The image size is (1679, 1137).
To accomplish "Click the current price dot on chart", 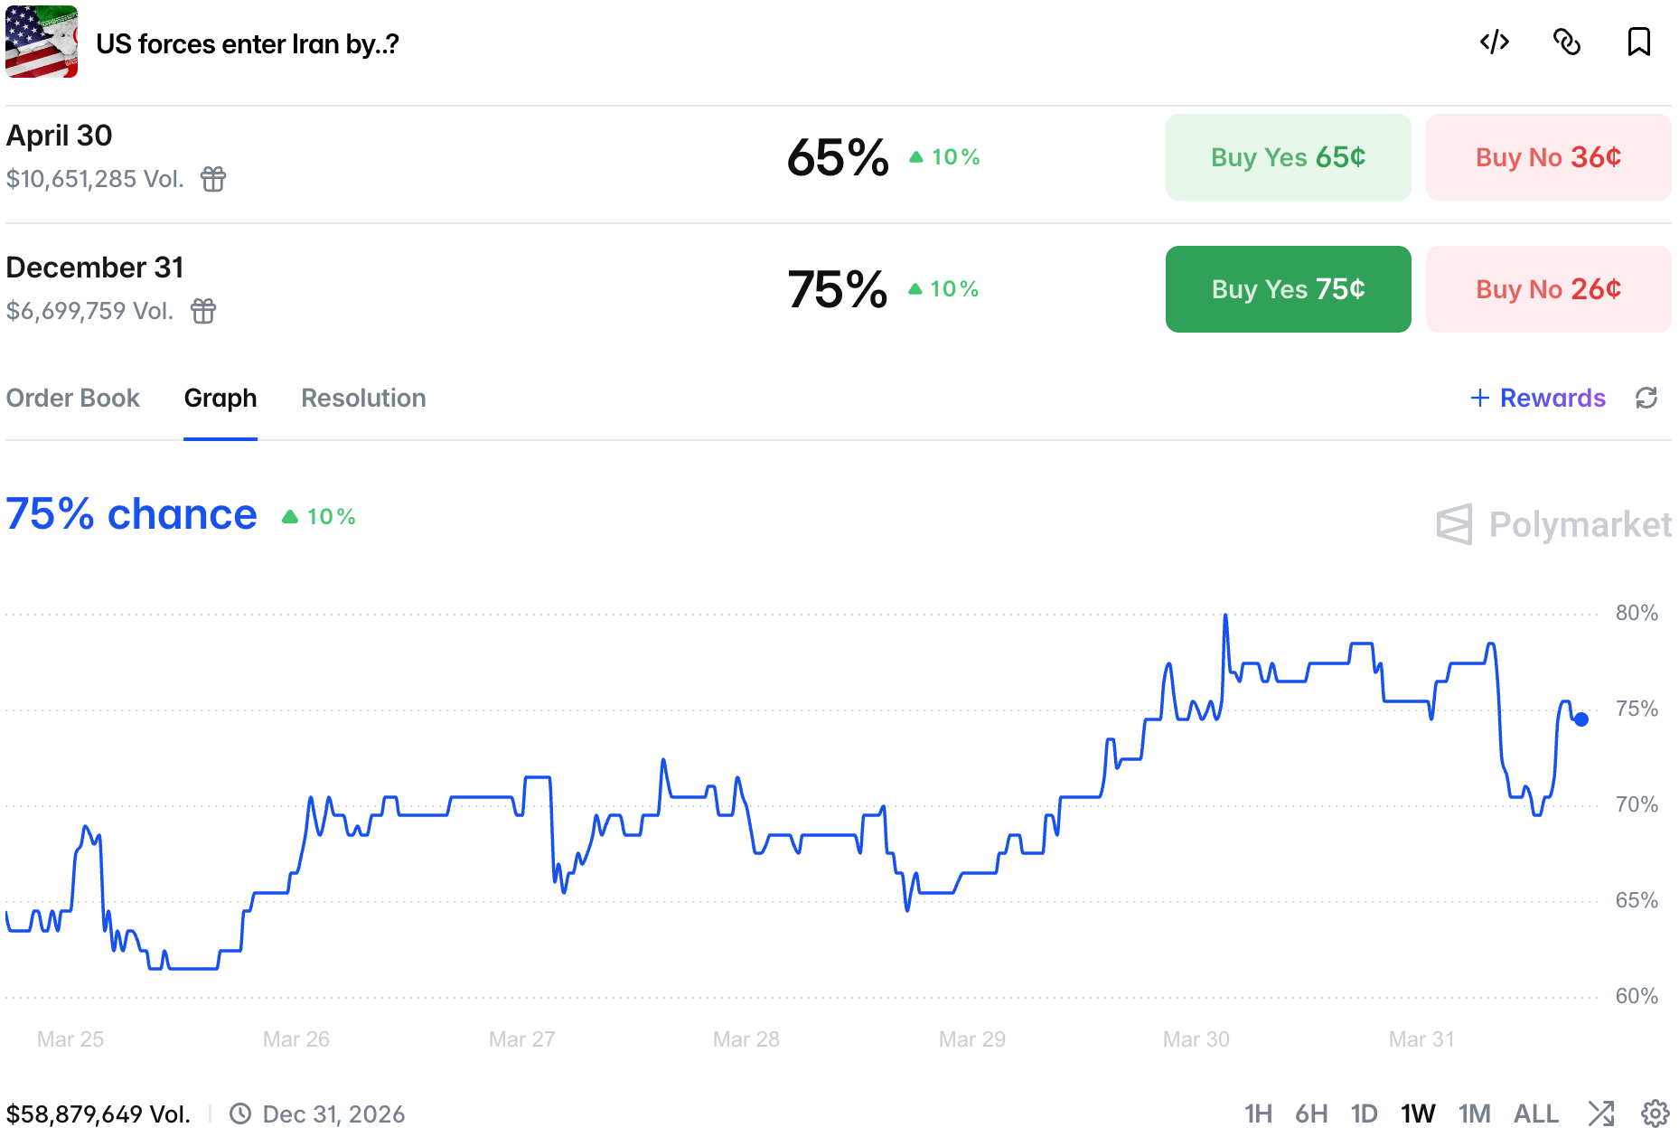I will (1581, 719).
